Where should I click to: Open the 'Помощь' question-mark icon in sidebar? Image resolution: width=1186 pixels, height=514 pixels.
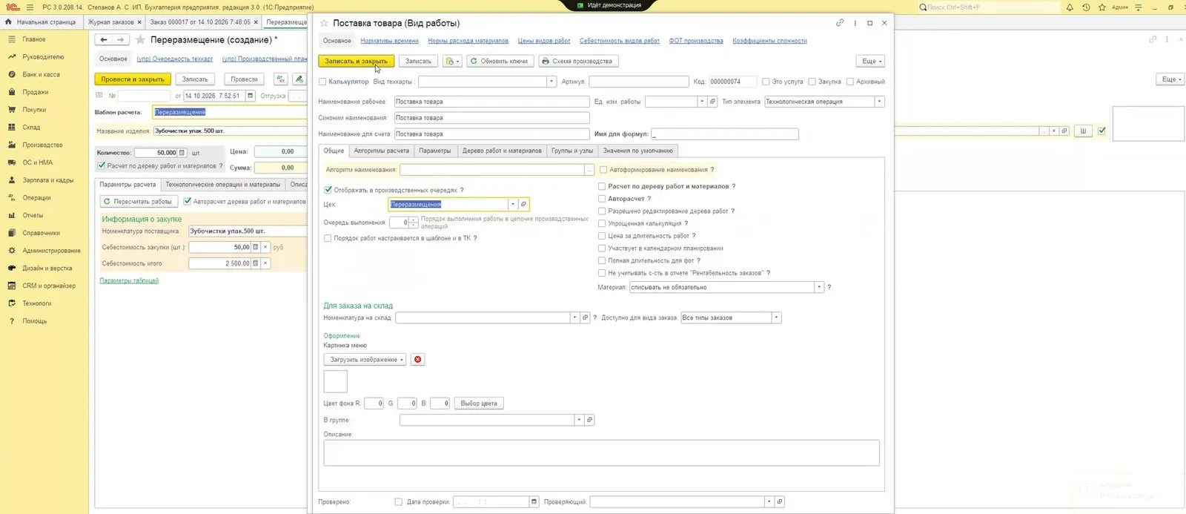(12, 321)
